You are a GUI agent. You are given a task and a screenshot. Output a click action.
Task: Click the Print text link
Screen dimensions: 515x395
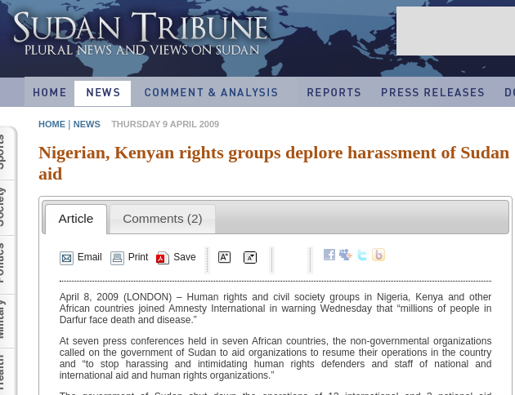point(138,257)
